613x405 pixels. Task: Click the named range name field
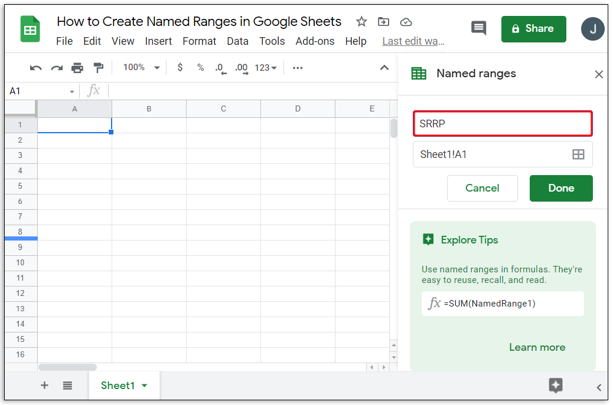[502, 124]
